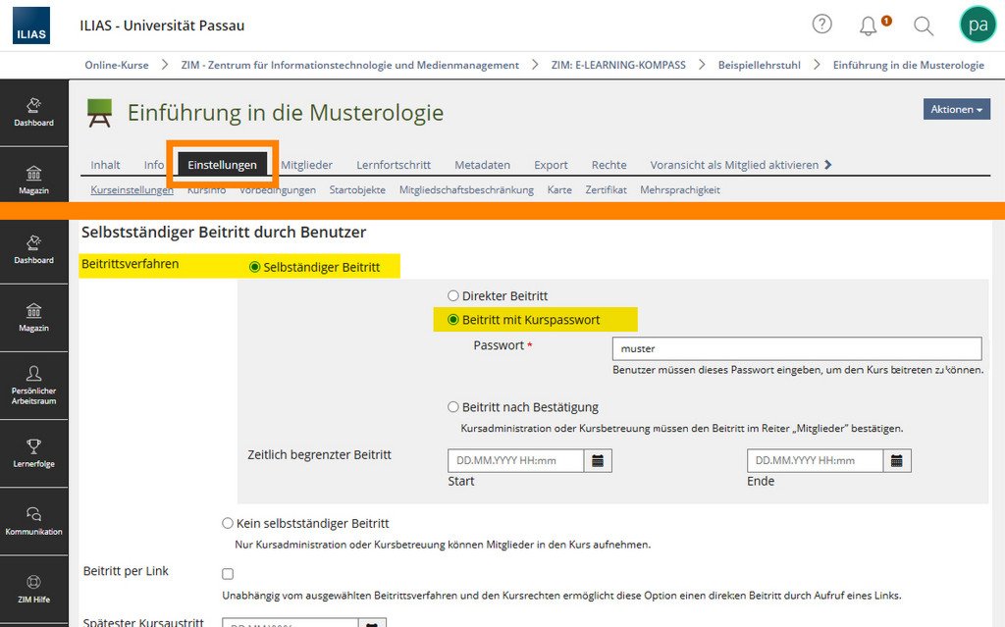The image size is (1005, 627).
Task: Select Beitritt mit Kurspasswort option
Action: point(453,320)
